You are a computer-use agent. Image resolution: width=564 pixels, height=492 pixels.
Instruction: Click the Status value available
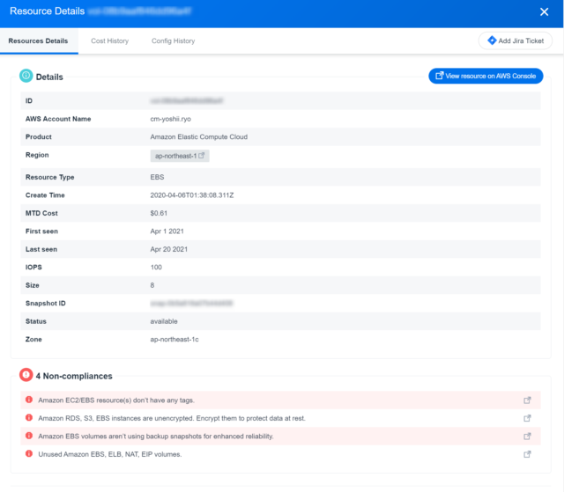pos(164,321)
